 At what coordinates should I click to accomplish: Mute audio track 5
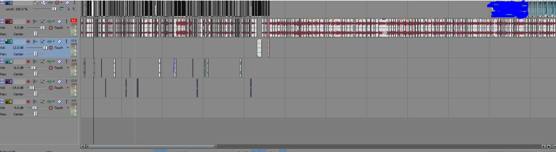tap(59, 82)
